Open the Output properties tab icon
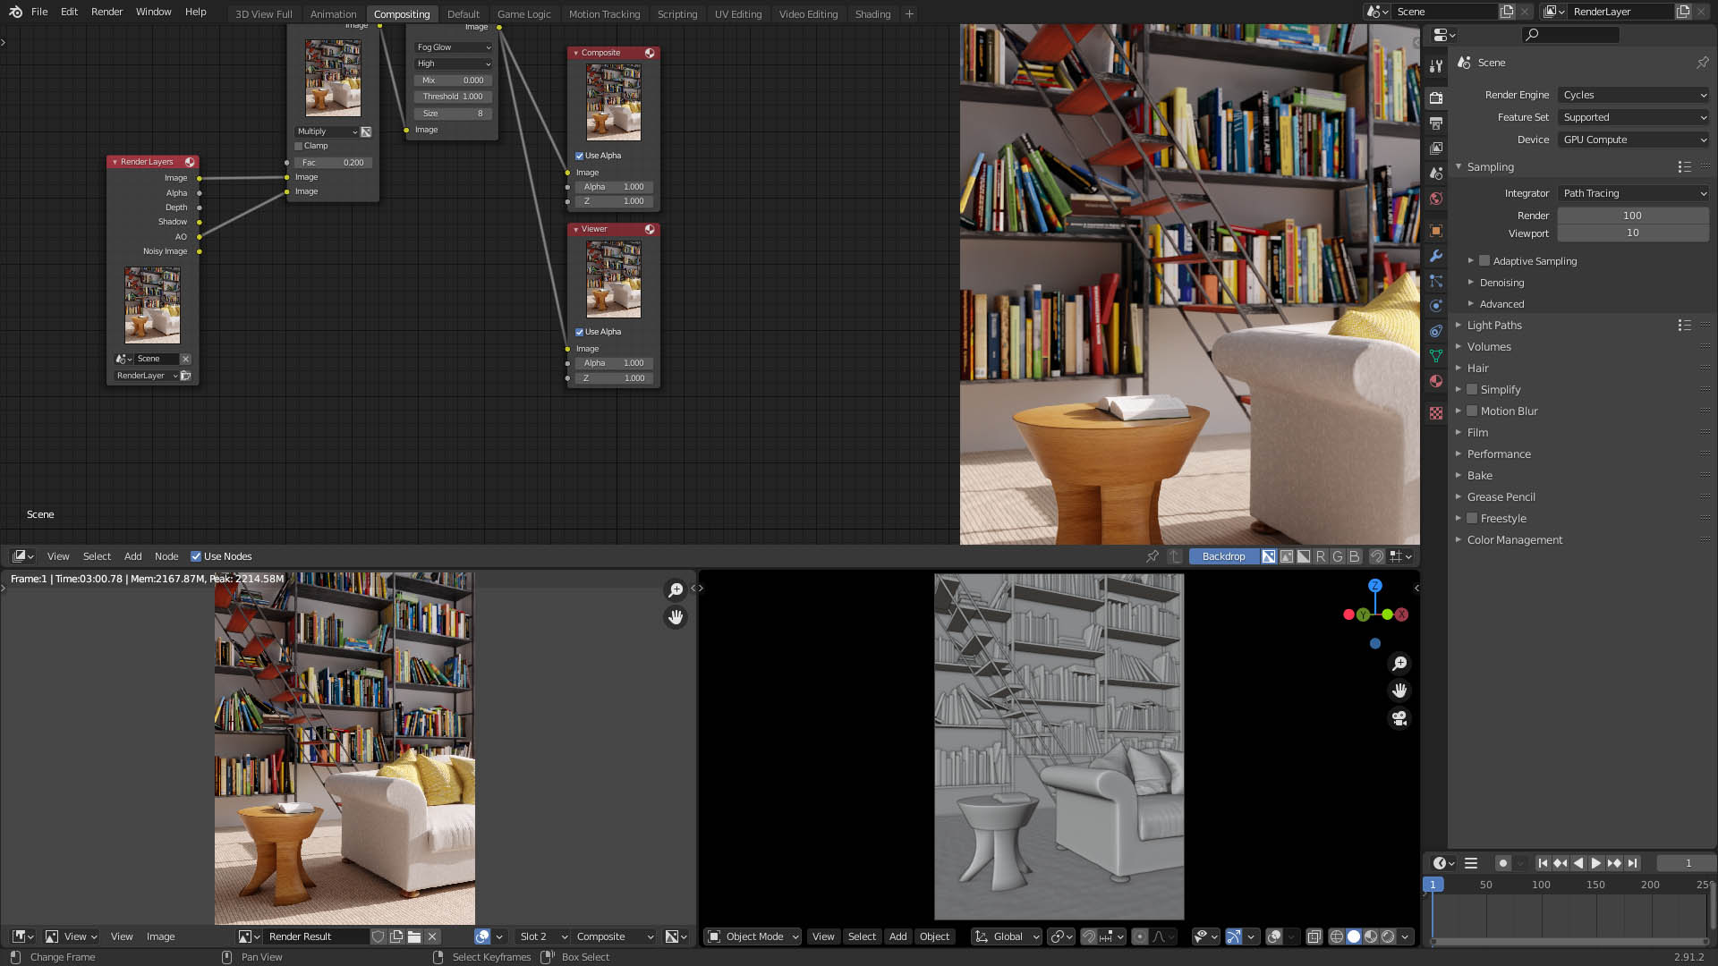 1436,123
